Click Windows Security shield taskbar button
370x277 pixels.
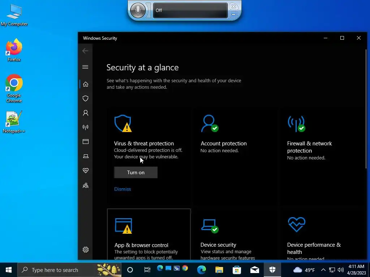pyautogui.click(x=272, y=270)
